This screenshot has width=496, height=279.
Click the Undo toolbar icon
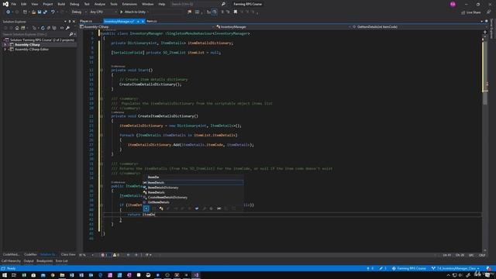click(53, 12)
